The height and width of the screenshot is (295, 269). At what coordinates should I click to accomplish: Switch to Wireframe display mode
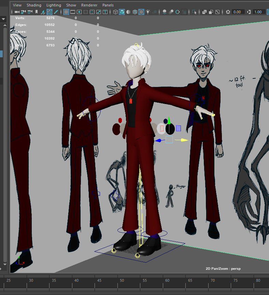[x=115, y=12]
